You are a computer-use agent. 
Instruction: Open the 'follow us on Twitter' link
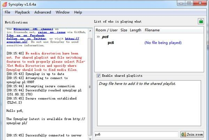coord(27,38)
